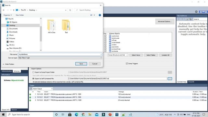Select Downloads in navigation tree
The height and width of the screenshot is (117, 208).
pyautogui.click(x=13, y=32)
